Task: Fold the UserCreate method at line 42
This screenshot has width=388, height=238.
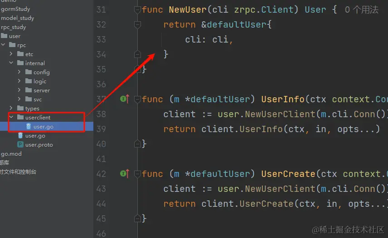Action: [x=138, y=174]
